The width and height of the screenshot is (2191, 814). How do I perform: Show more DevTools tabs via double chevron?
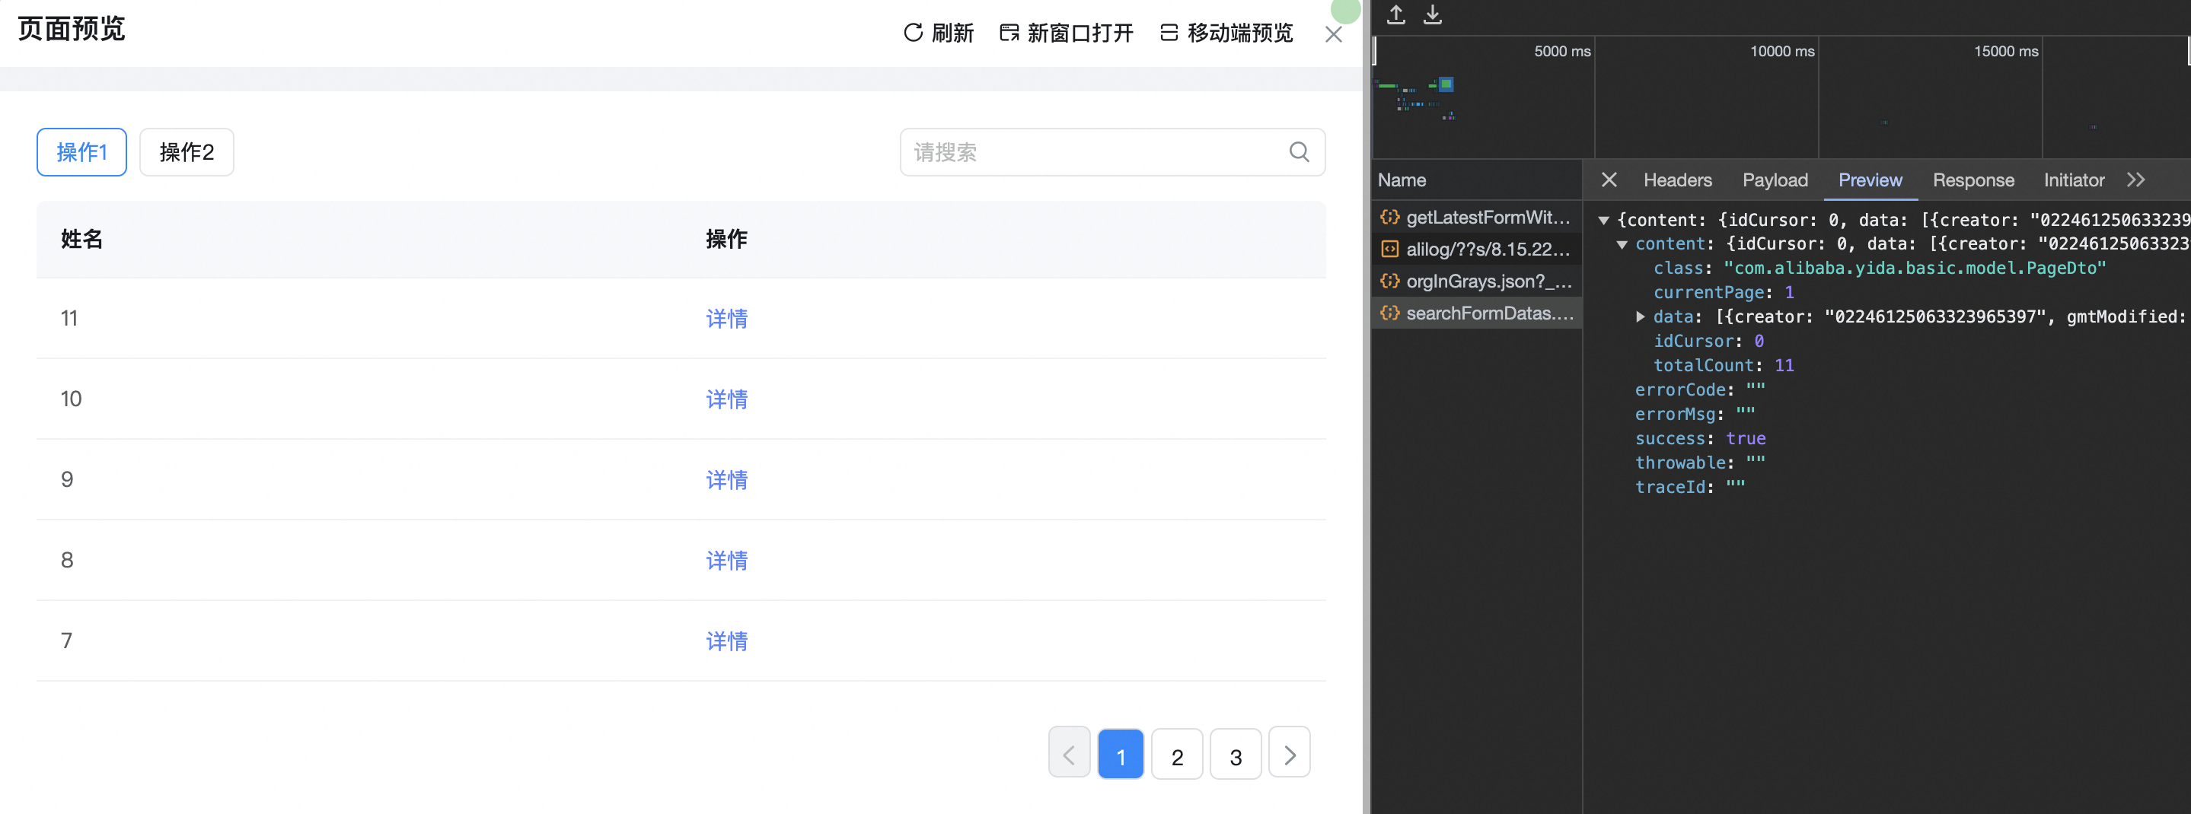[2135, 180]
